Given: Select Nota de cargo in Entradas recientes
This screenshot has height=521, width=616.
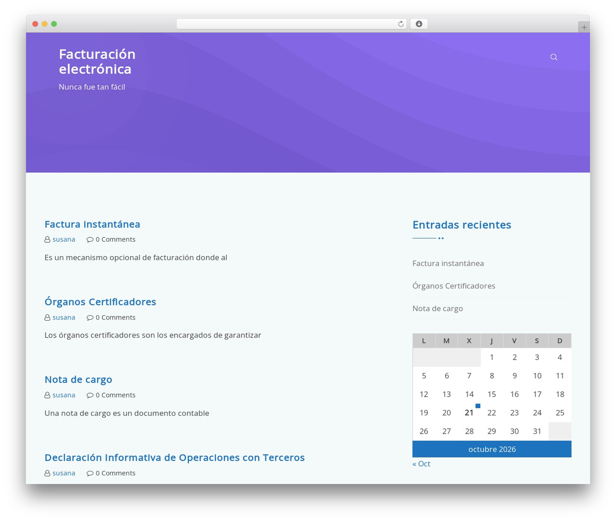Looking at the screenshot, I should click(437, 309).
